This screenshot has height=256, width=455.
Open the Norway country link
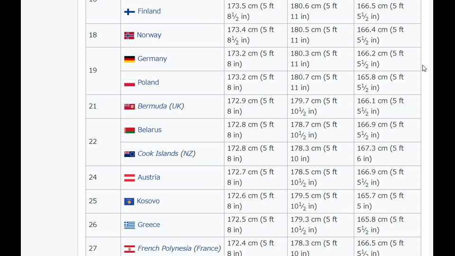coord(149,35)
